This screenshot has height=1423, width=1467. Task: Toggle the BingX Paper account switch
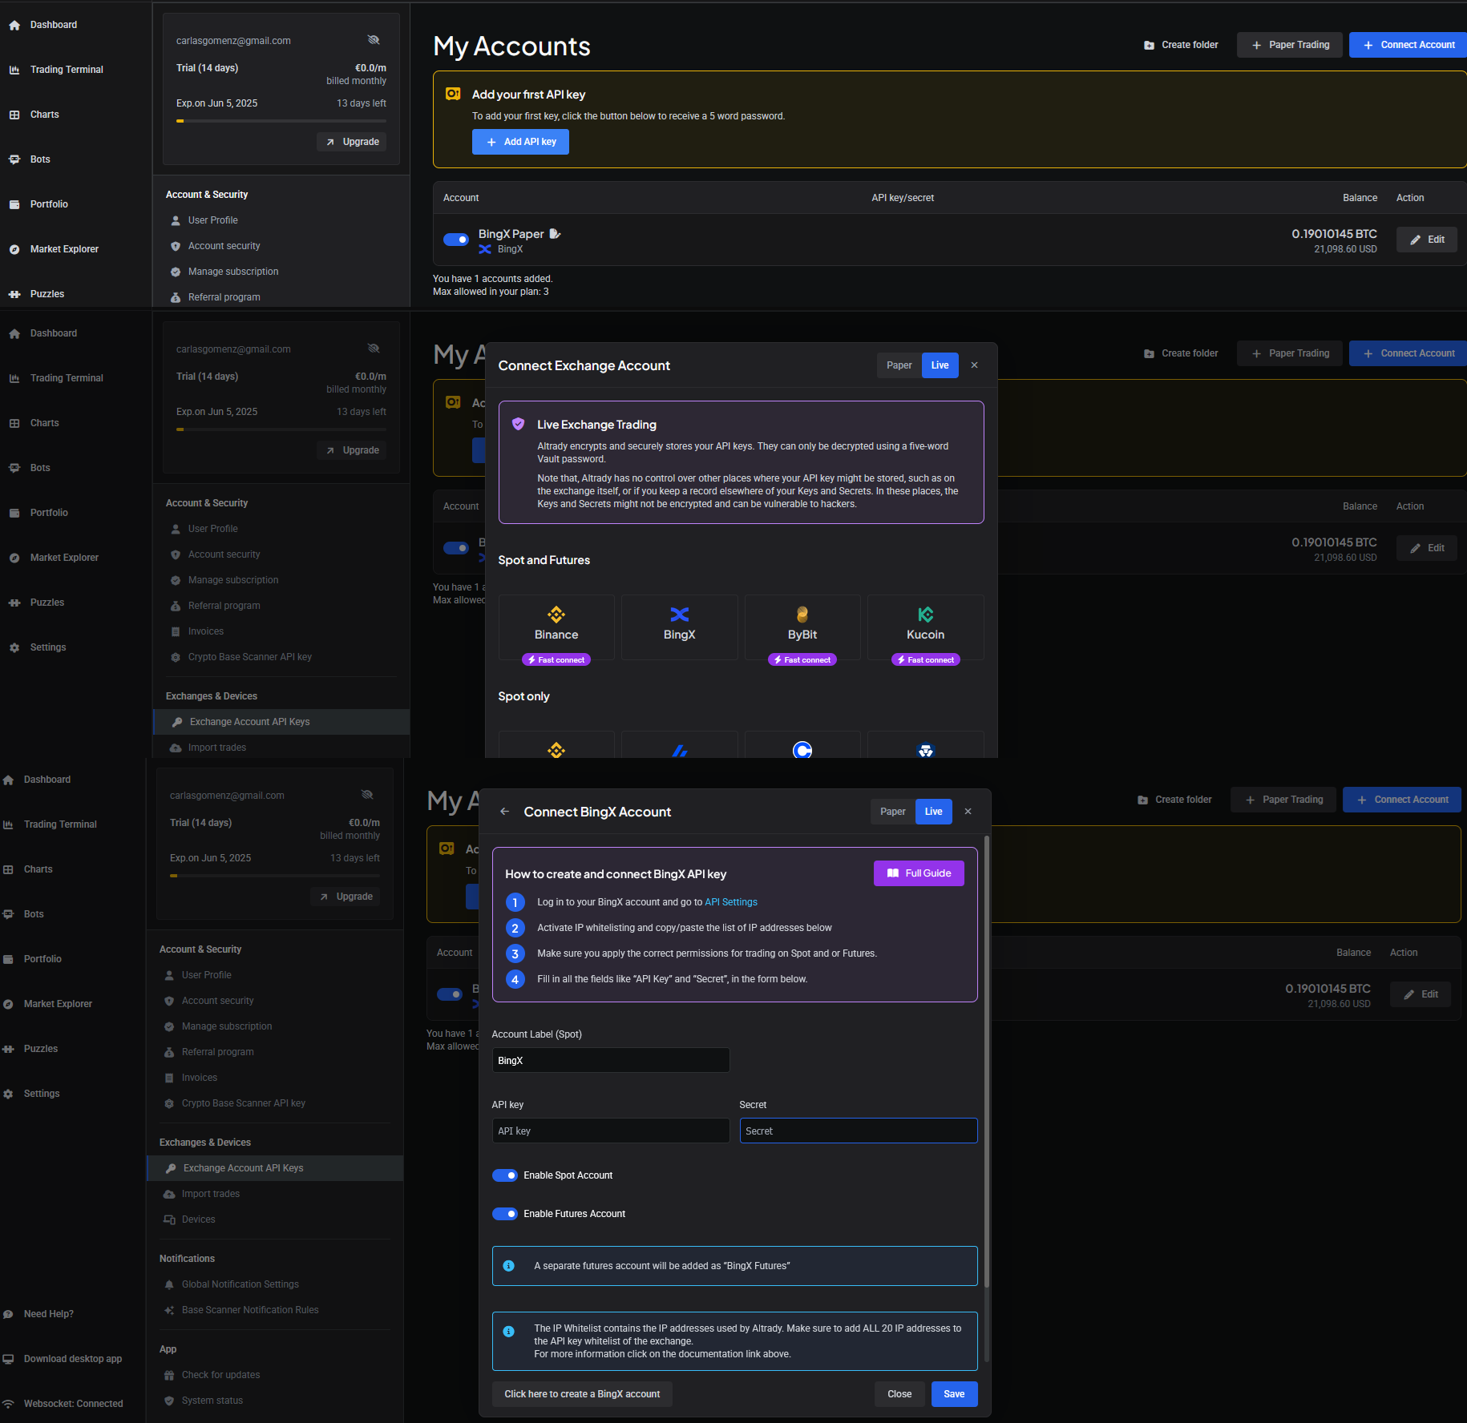pyautogui.click(x=456, y=240)
